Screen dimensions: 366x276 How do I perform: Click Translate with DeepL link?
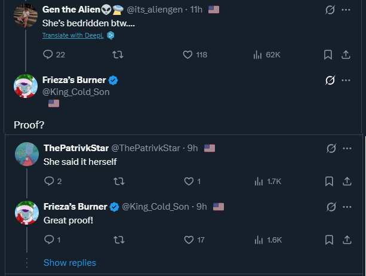(x=73, y=35)
